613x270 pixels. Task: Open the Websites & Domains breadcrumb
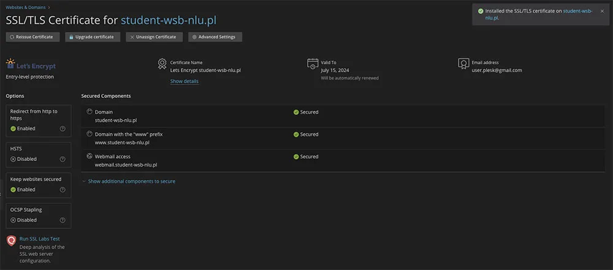(25, 7)
